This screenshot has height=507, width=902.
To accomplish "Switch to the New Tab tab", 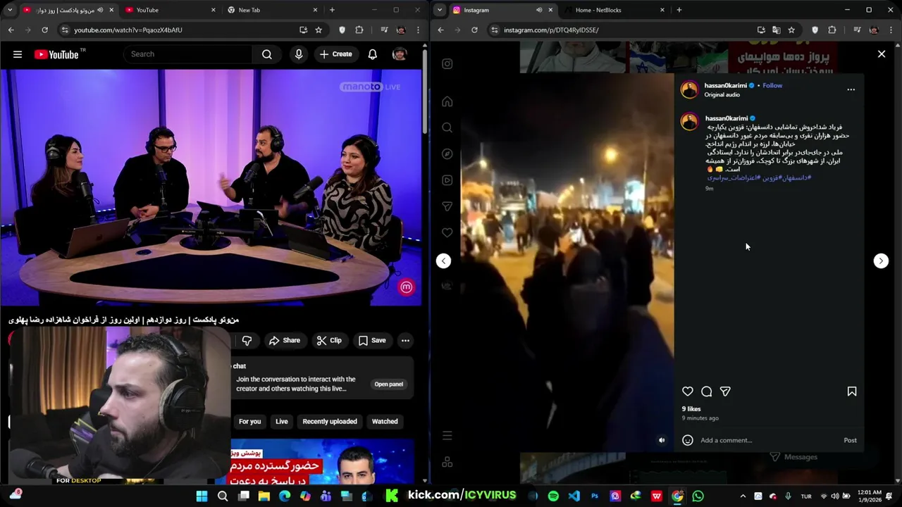I will tap(271, 10).
